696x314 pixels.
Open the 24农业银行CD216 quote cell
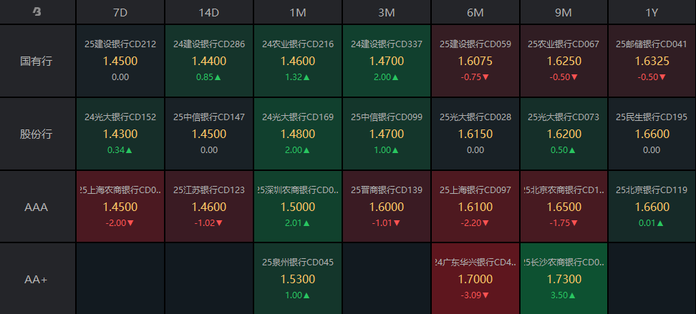point(298,61)
